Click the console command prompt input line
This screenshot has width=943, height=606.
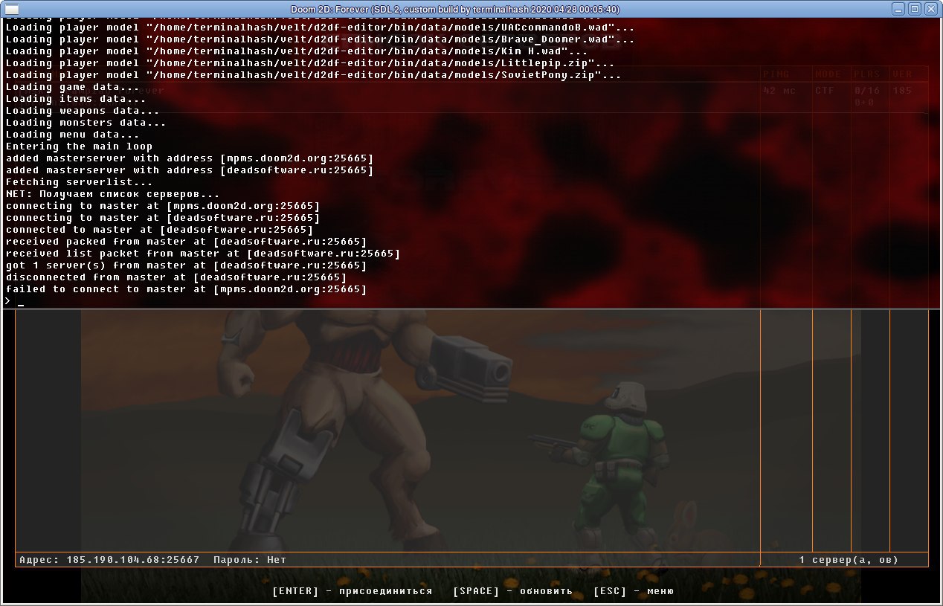[x=471, y=301]
